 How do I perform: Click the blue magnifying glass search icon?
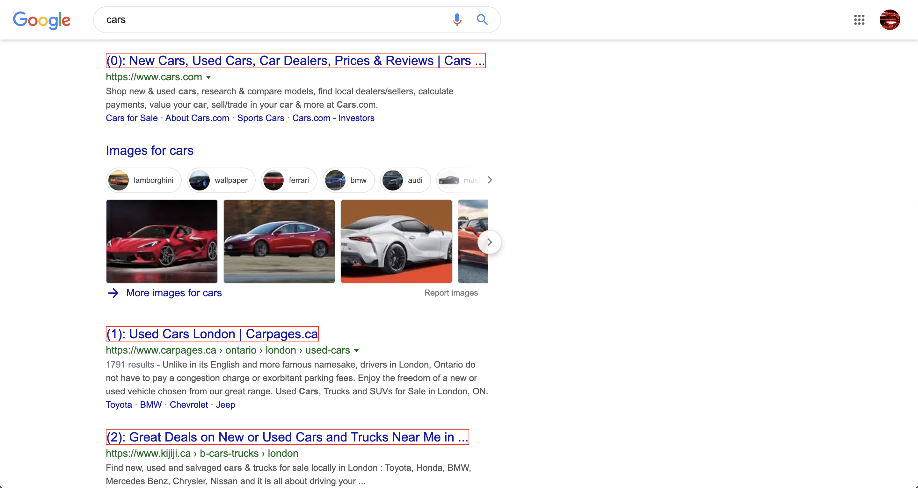pos(482,20)
